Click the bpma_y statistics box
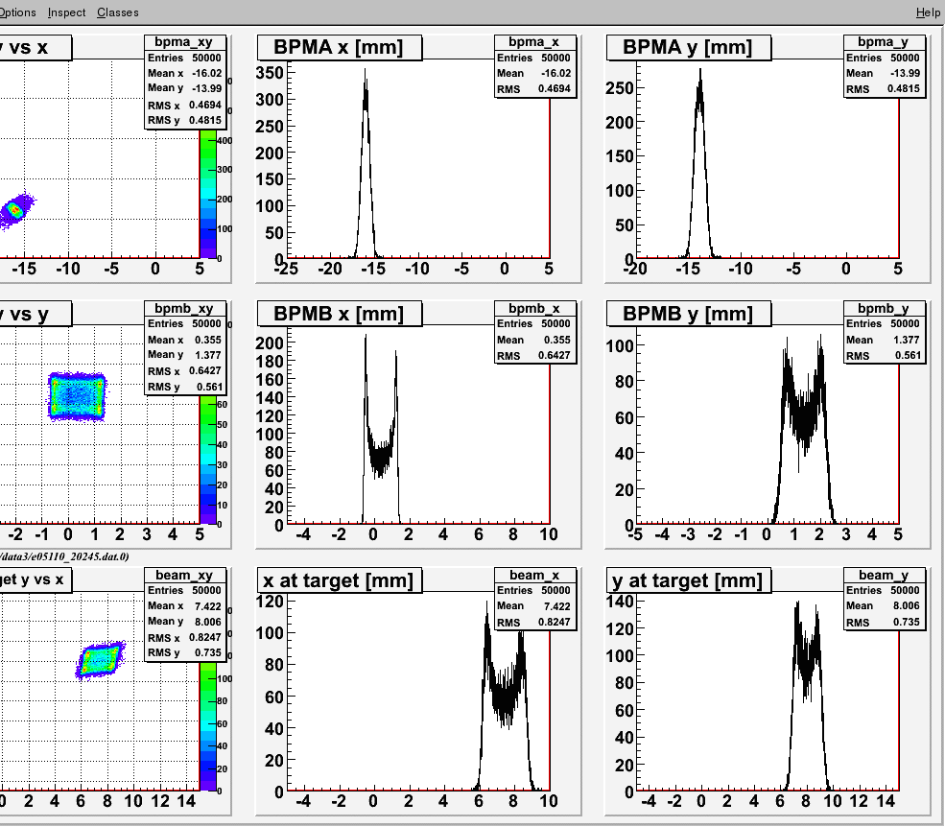 pyautogui.click(x=884, y=65)
